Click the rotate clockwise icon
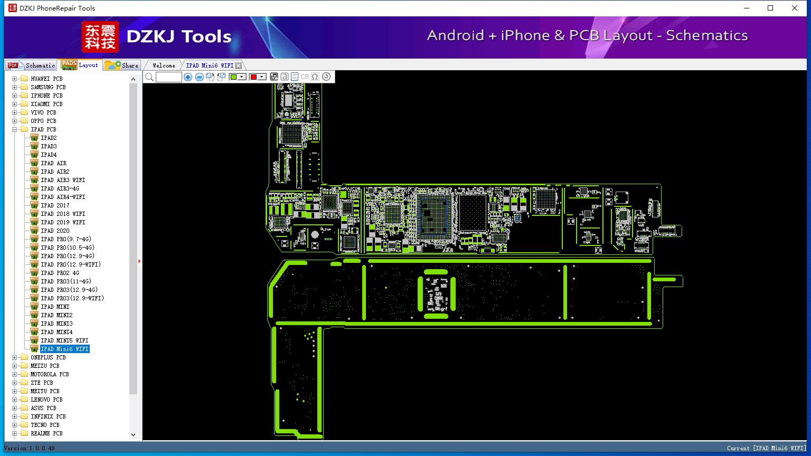 210,77
